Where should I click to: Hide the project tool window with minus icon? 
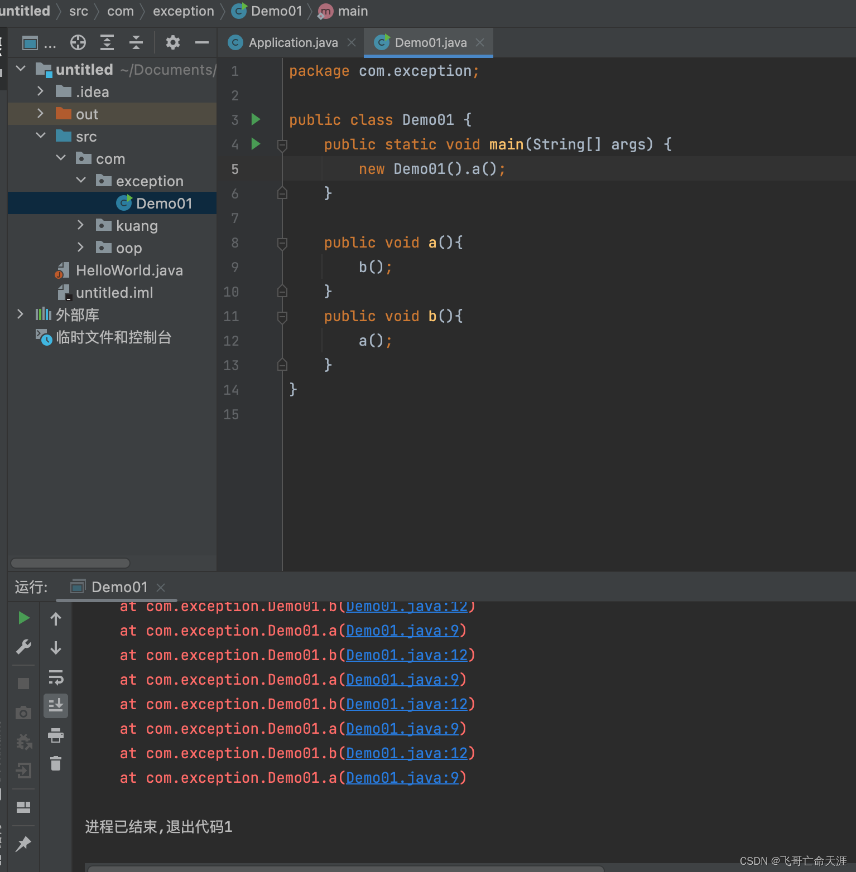(x=202, y=42)
